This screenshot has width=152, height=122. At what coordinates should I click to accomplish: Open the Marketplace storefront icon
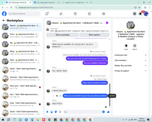(x=89, y=14)
